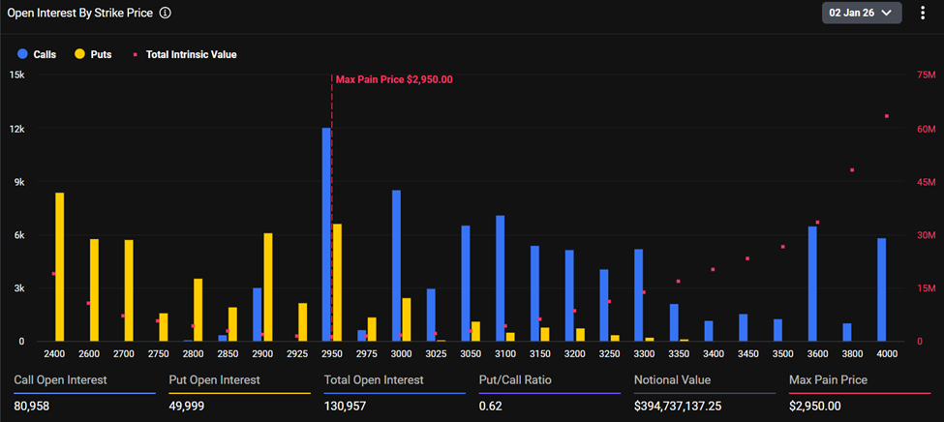The height and width of the screenshot is (422, 944).
Task: Click the red intrinsic value marker above 4000
Action: 887,116
